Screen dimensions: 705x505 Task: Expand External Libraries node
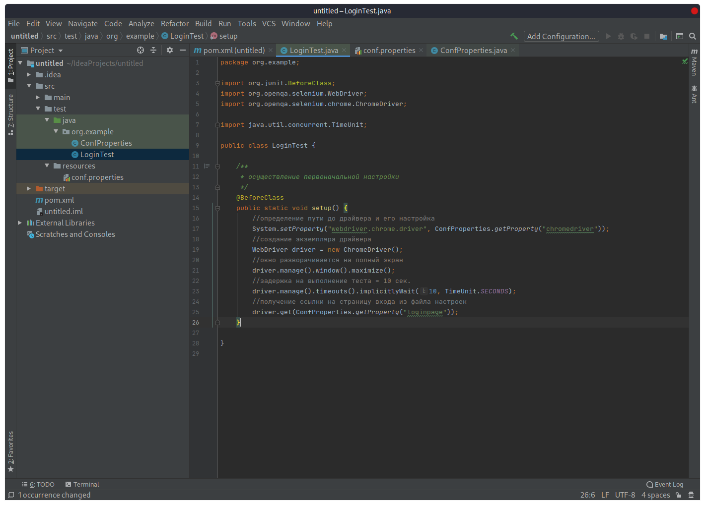coord(20,223)
